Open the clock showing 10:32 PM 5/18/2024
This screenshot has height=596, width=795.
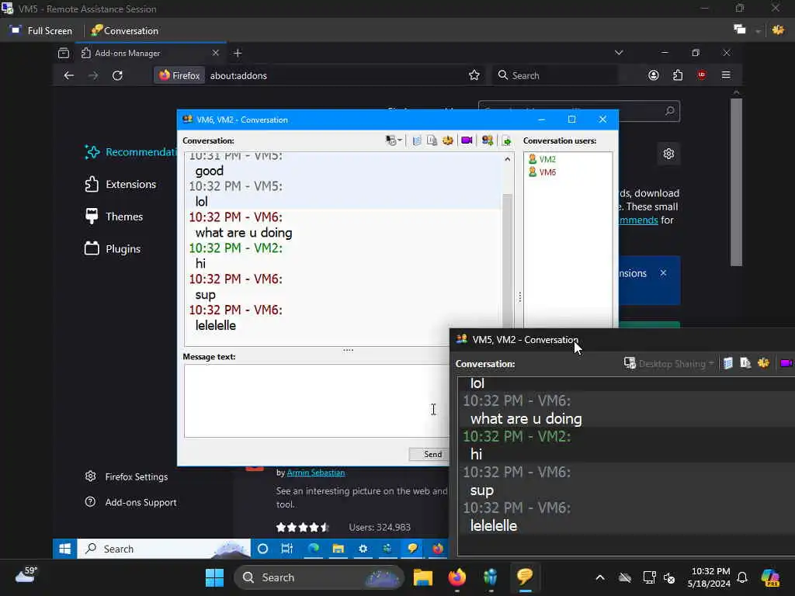click(x=709, y=577)
